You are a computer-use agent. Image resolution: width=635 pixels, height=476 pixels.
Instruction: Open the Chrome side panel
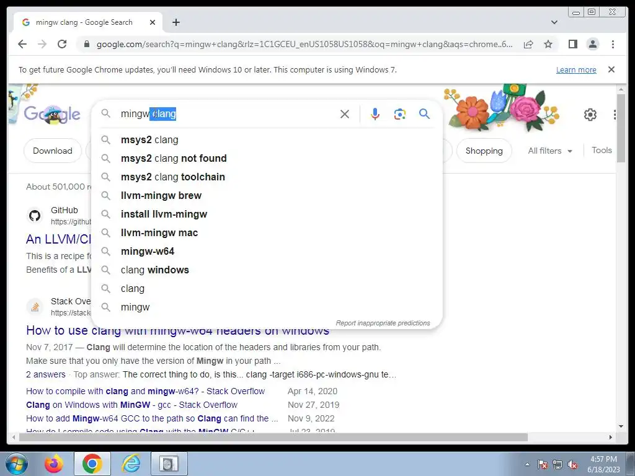572,44
